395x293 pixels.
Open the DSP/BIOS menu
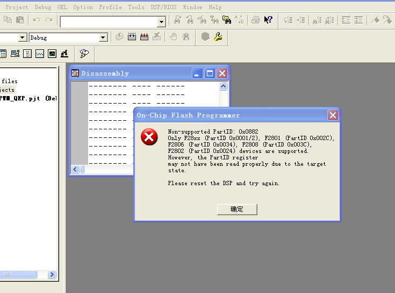pyautogui.click(x=163, y=8)
